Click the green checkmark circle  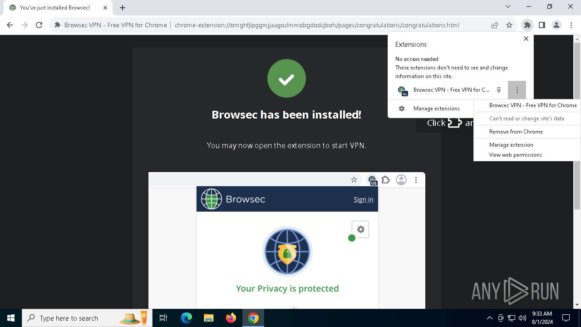tap(286, 79)
